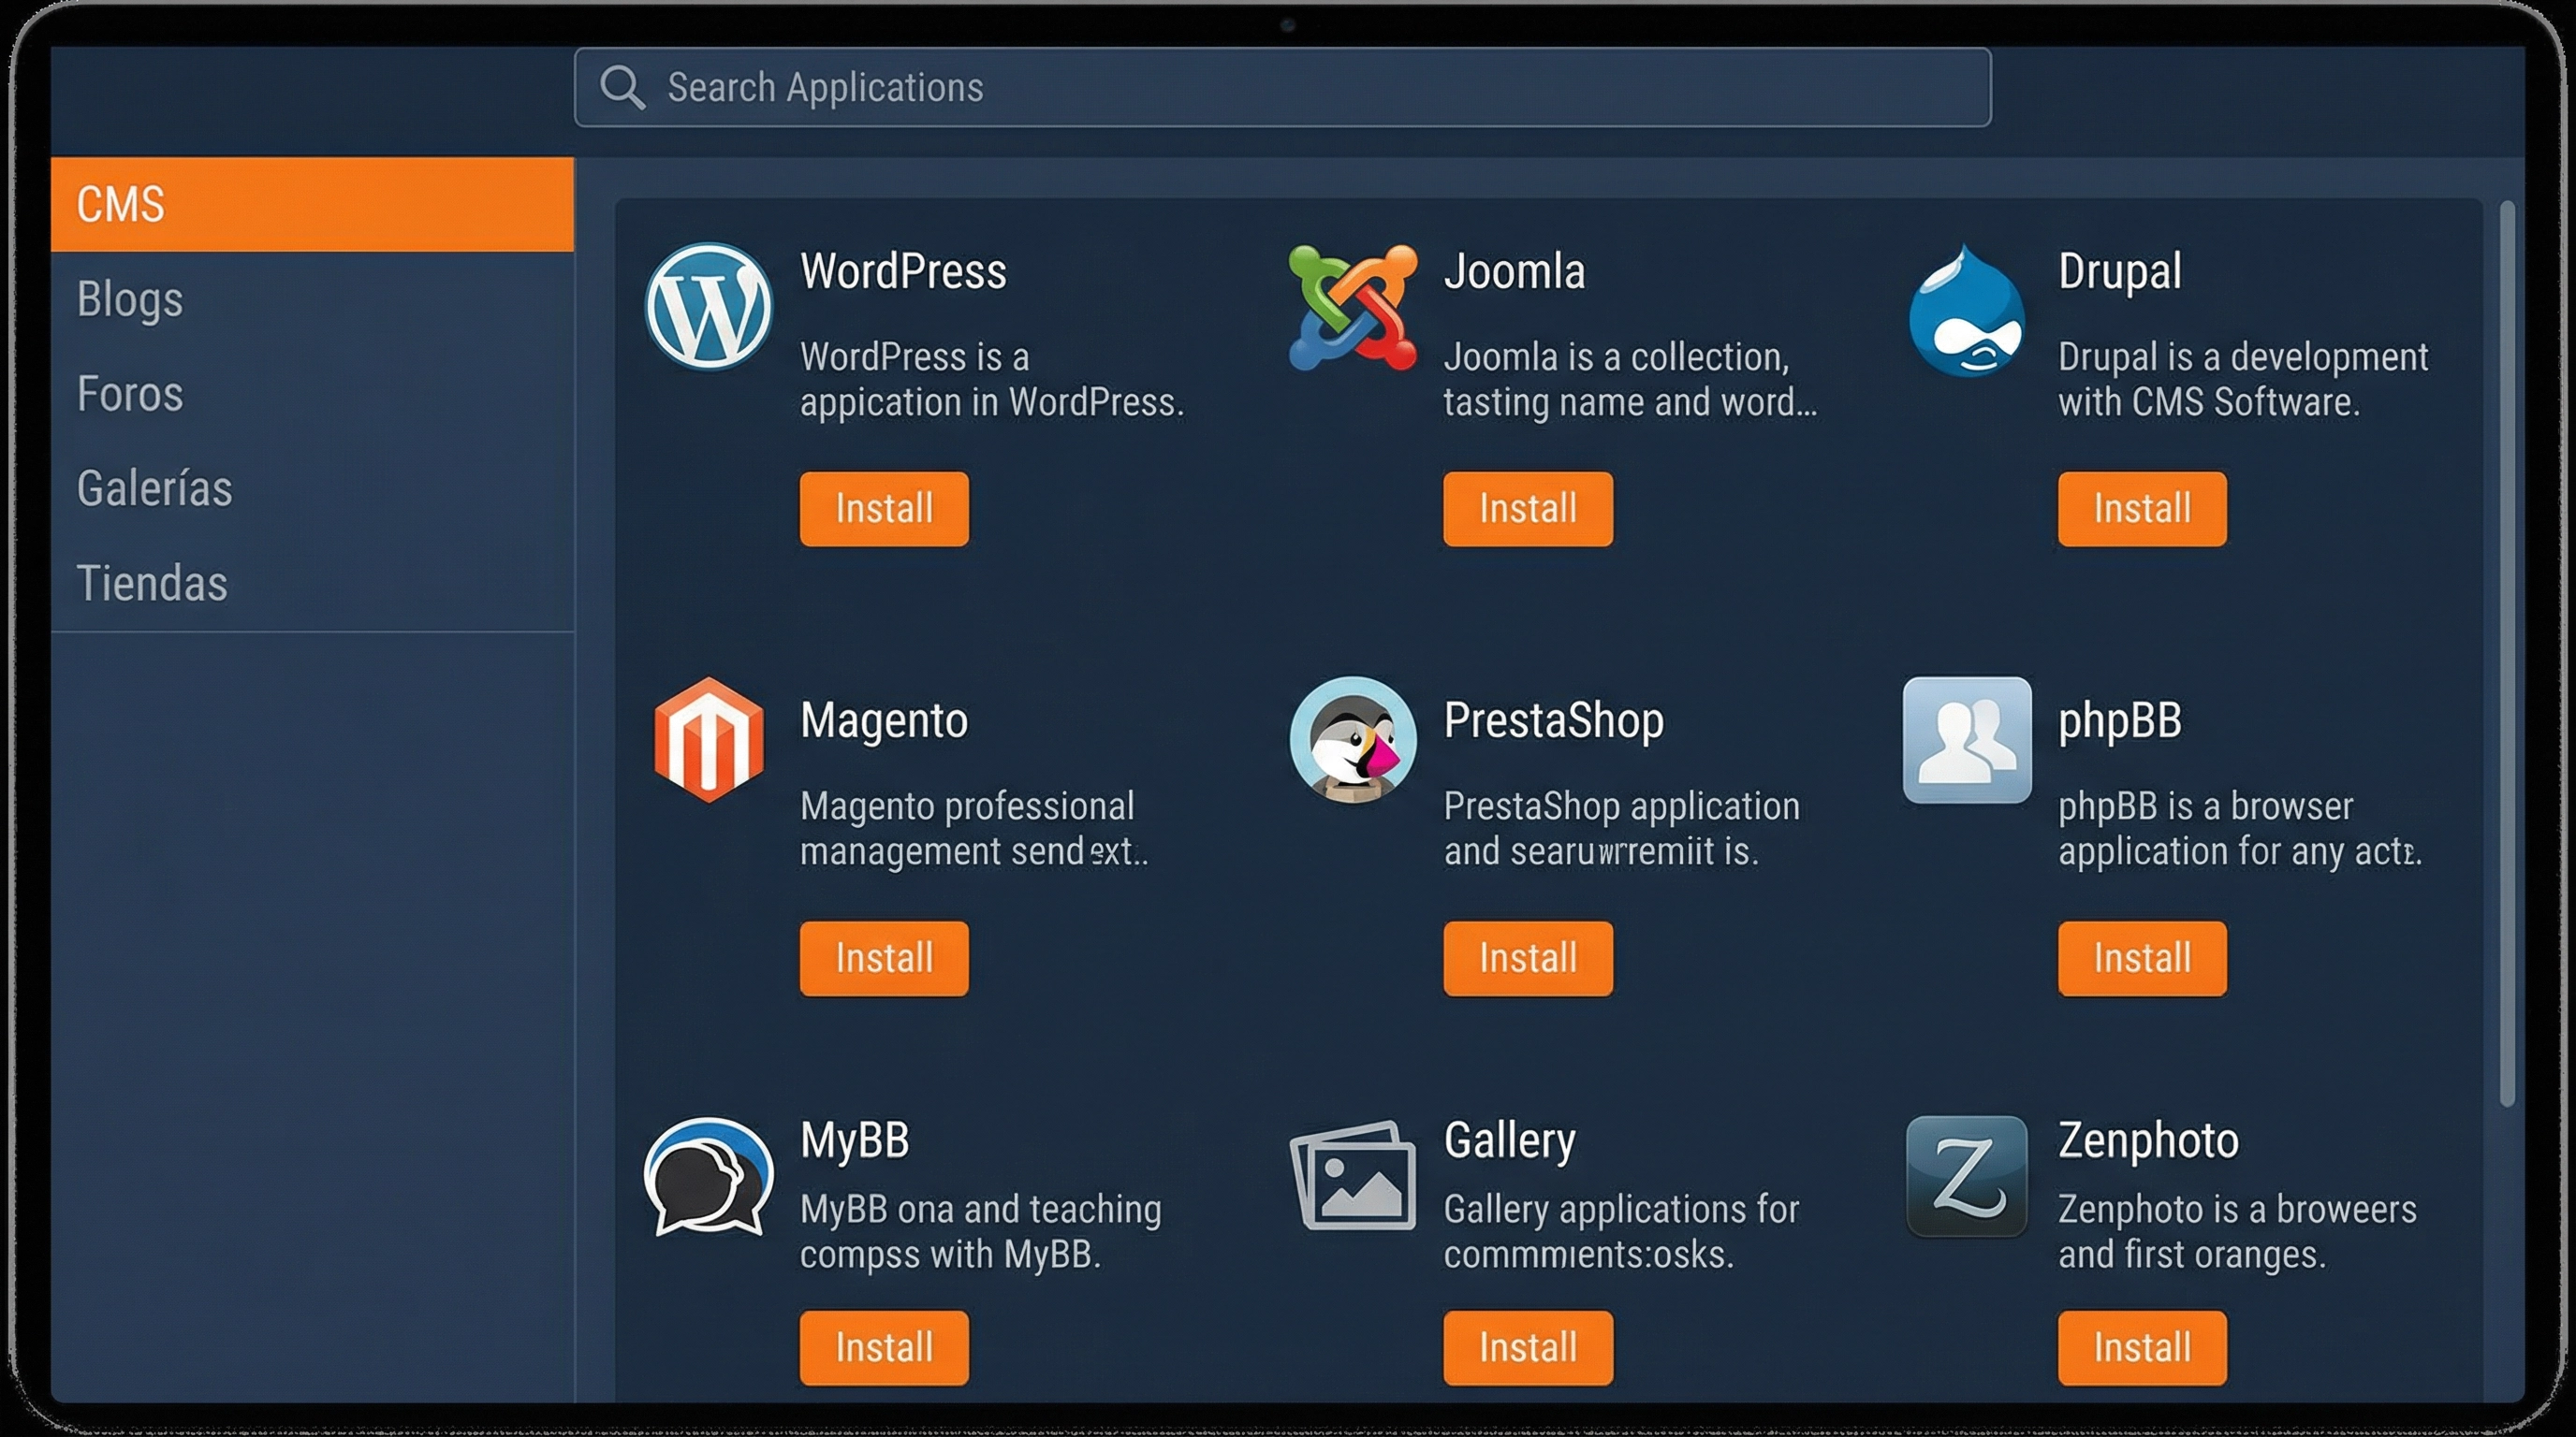The image size is (2576, 1437).
Task: Click the Zenphoto Z icon
Action: click(x=1966, y=1176)
